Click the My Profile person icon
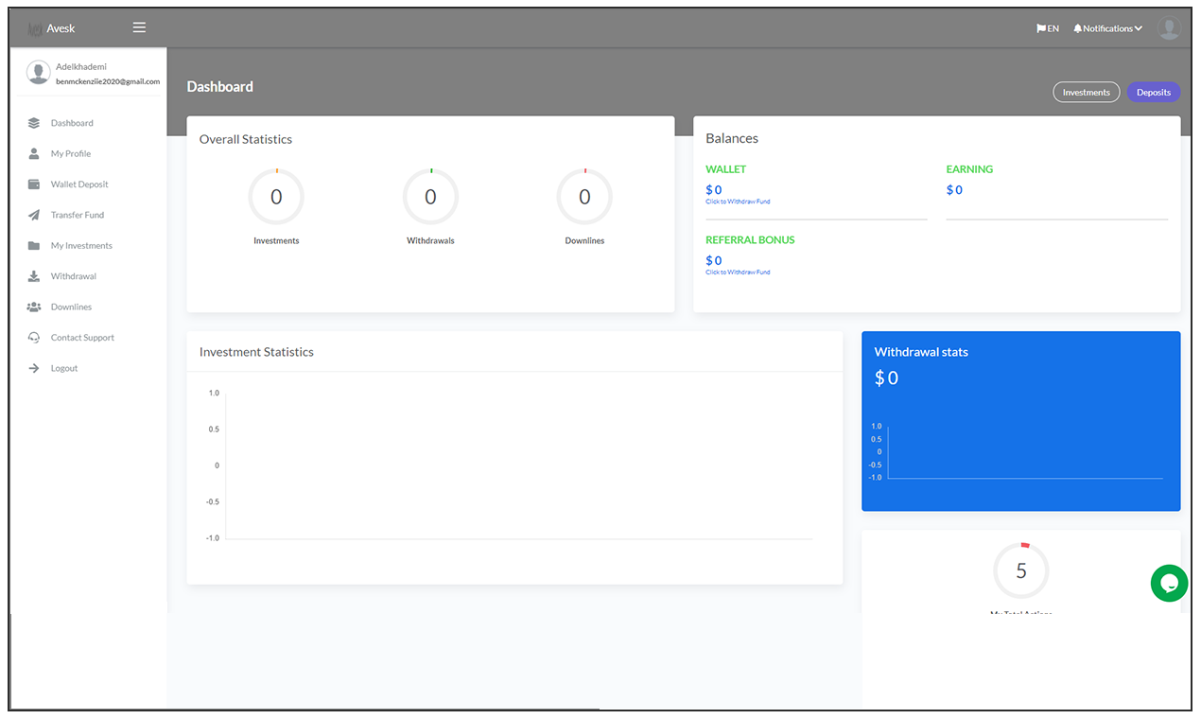 (x=34, y=153)
